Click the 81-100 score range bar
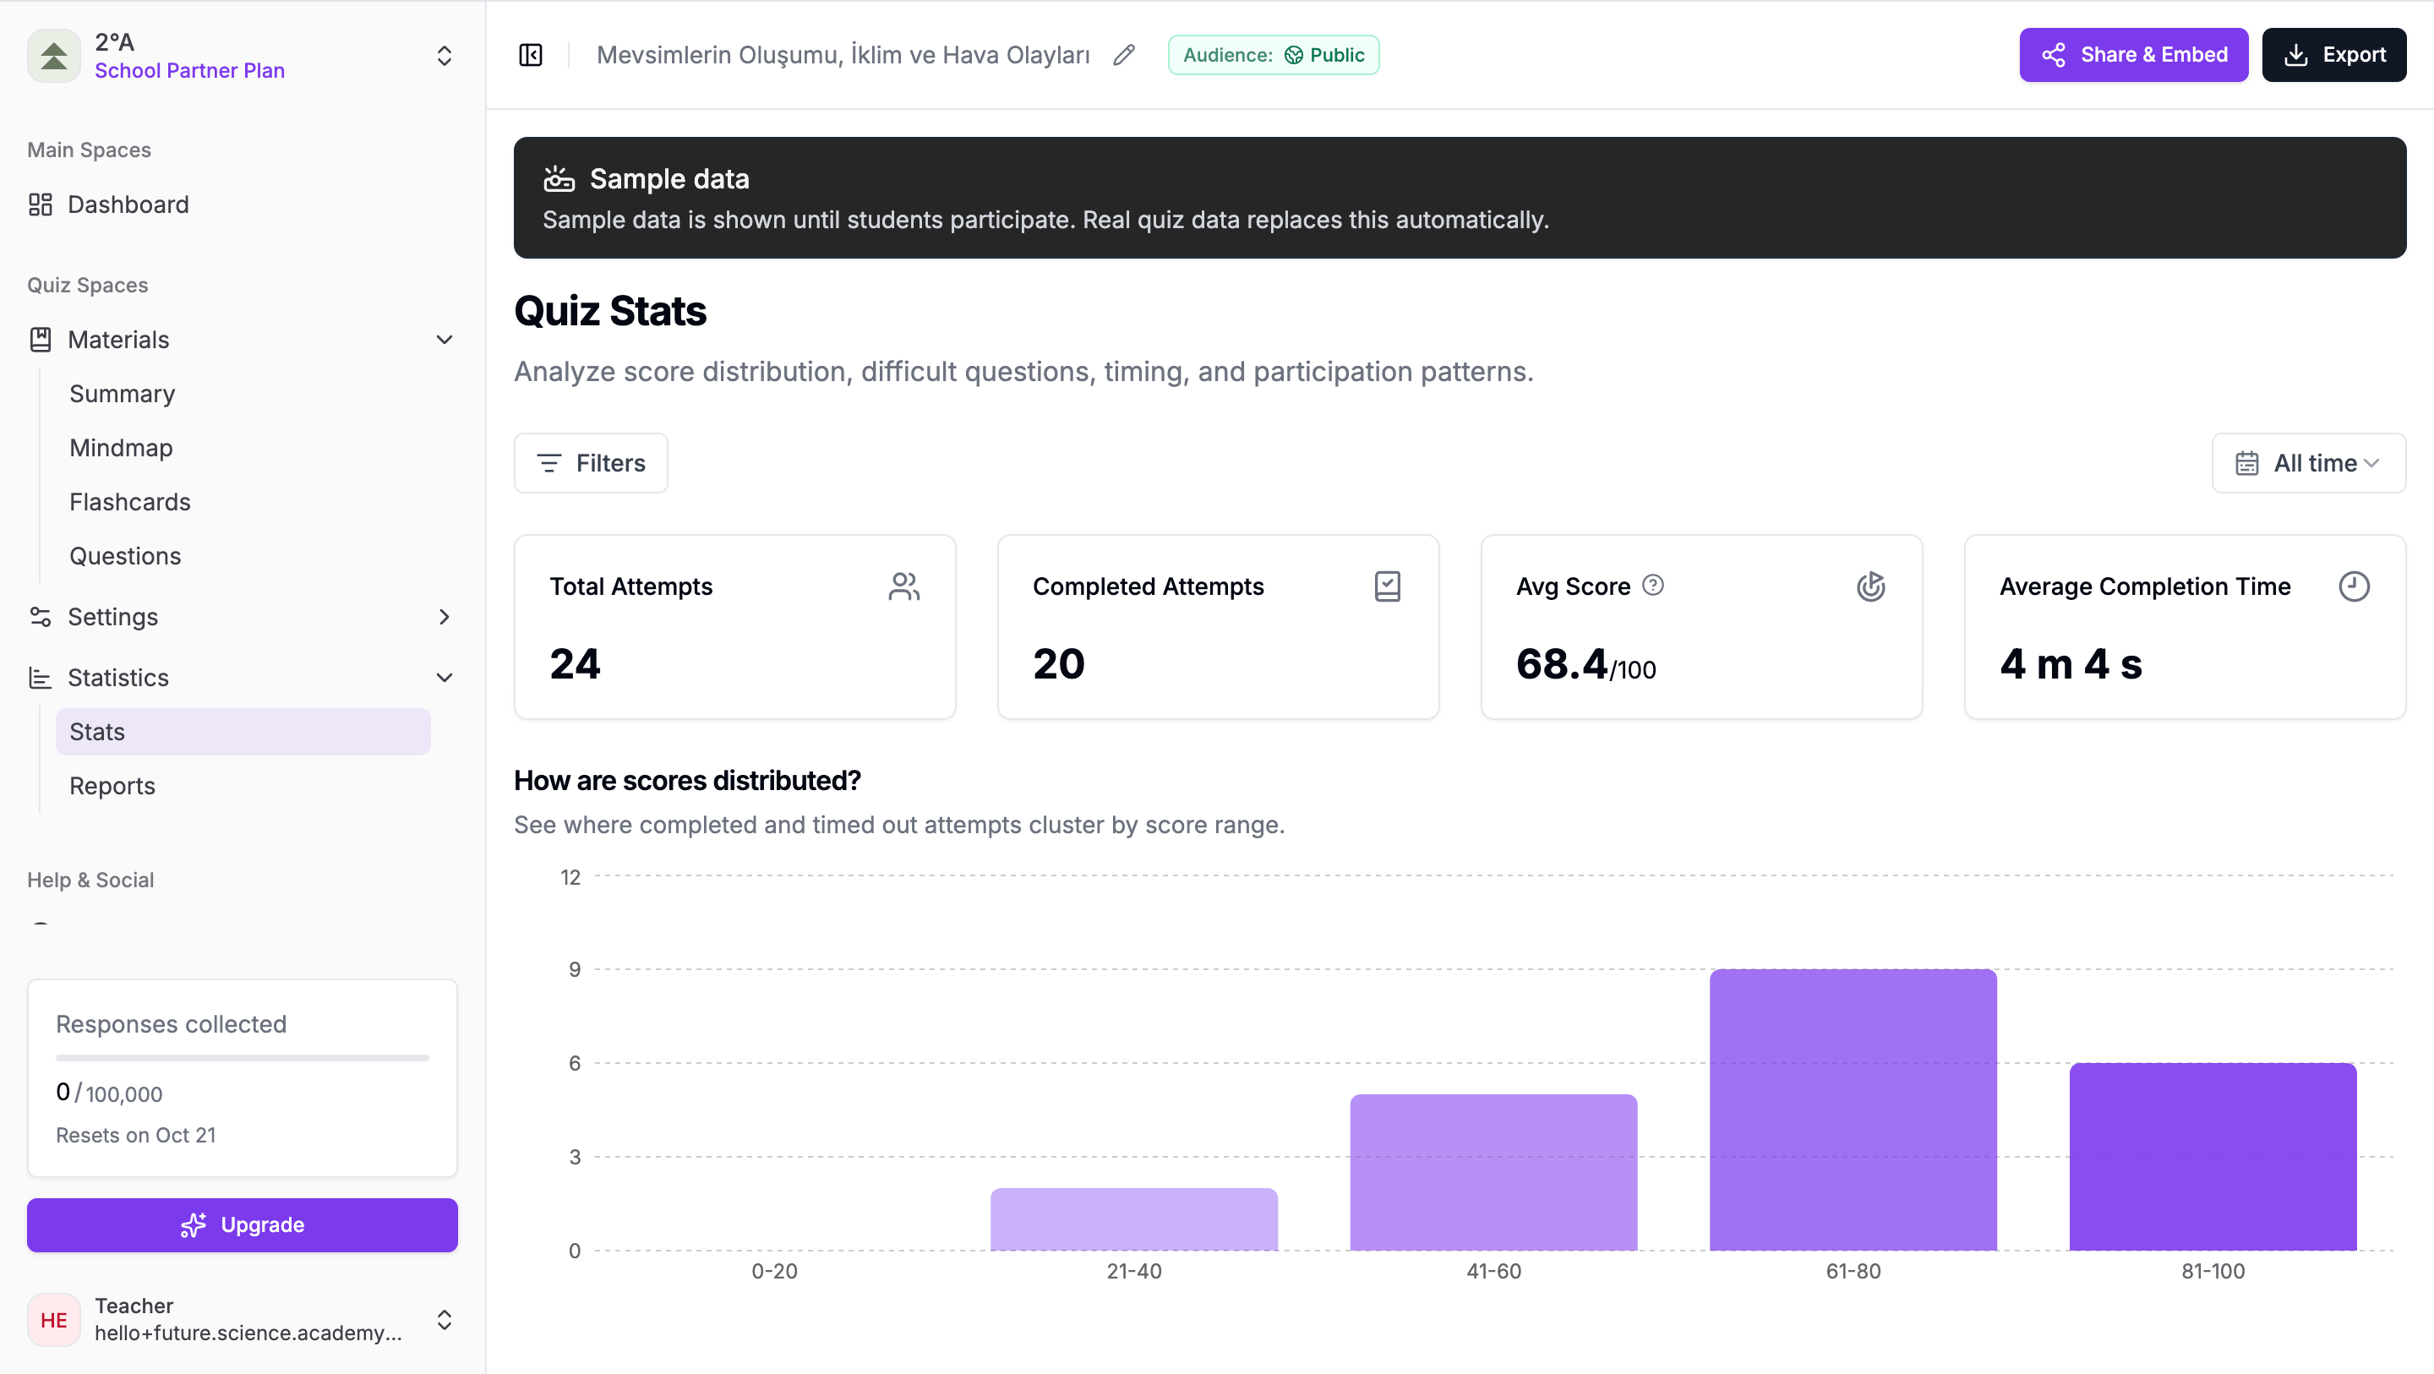2434x1374 pixels. click(2213, 1157)
